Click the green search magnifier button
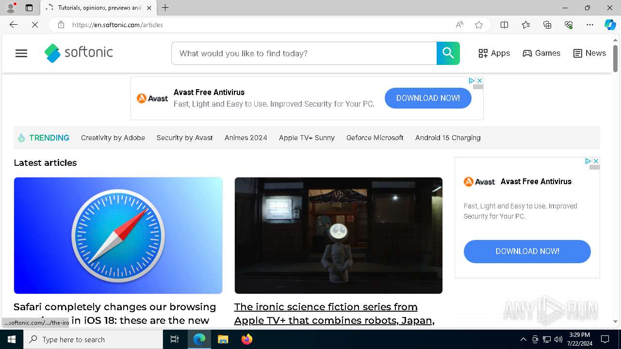Image resolution: width=621 pixels, height=349 pixels. (x=448, y=53)
